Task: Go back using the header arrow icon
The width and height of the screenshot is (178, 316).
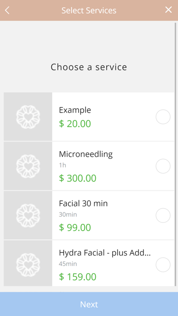Action: pos(7,10)
